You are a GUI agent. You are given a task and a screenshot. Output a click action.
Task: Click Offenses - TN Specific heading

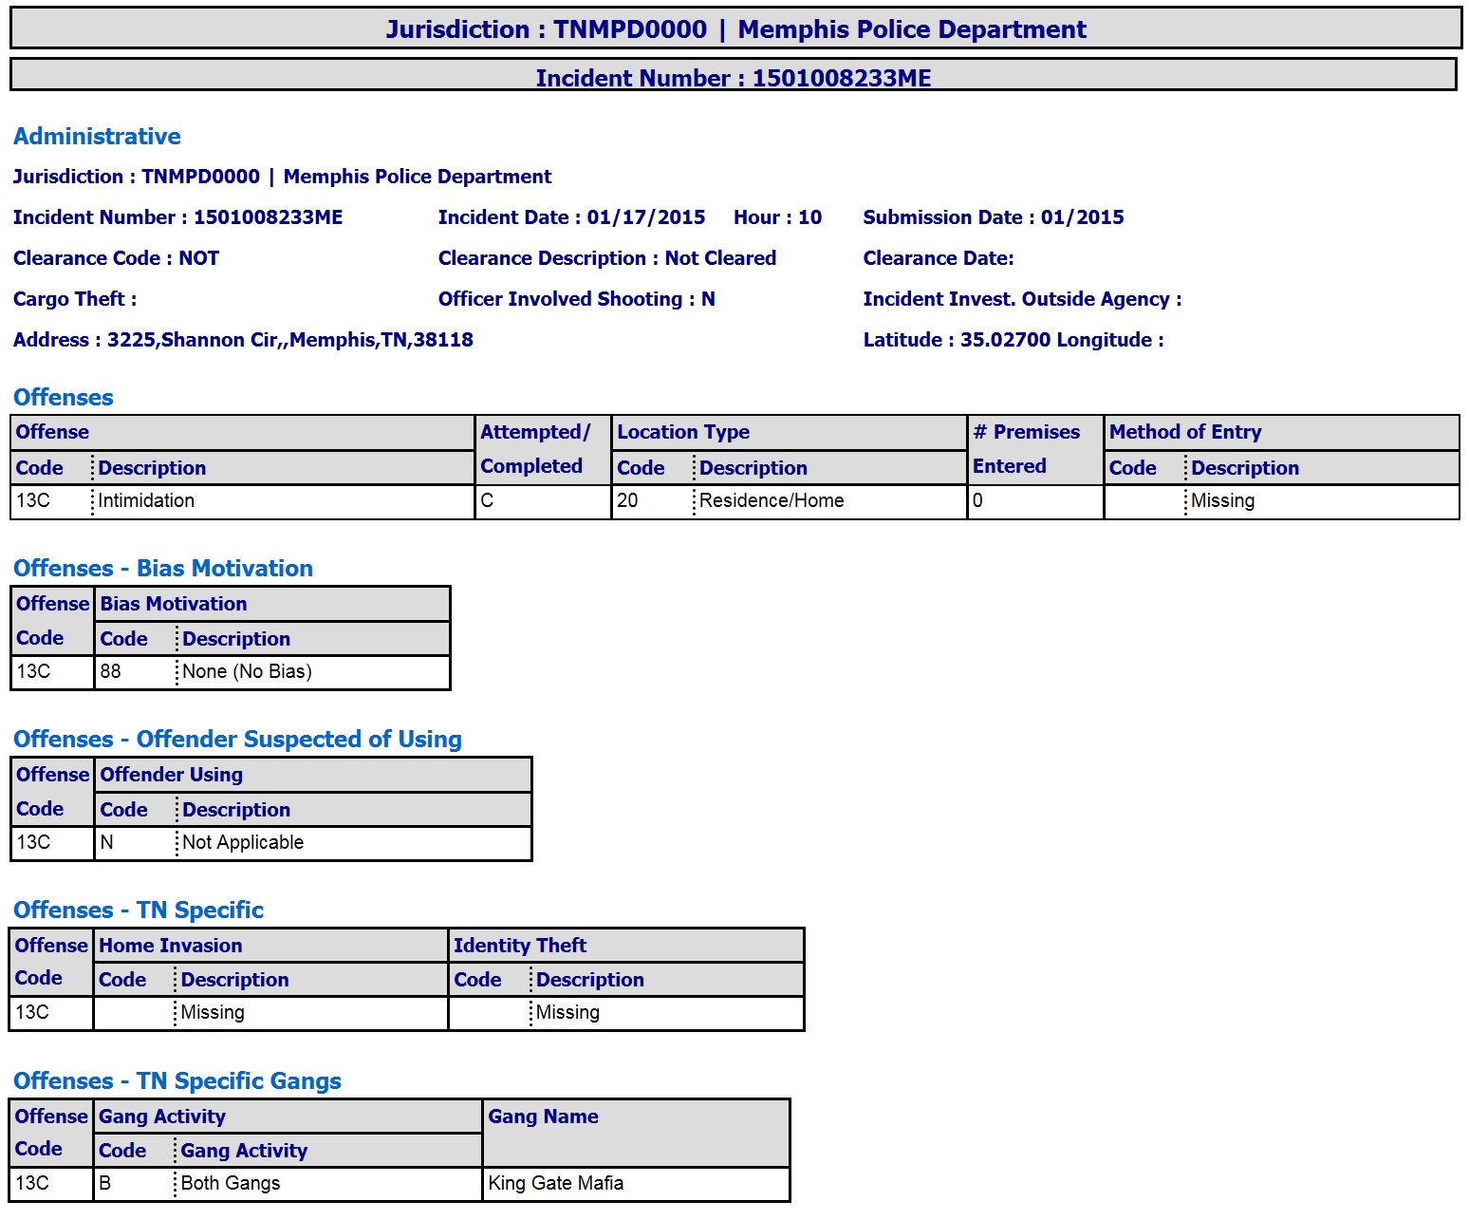click(139, 910)
